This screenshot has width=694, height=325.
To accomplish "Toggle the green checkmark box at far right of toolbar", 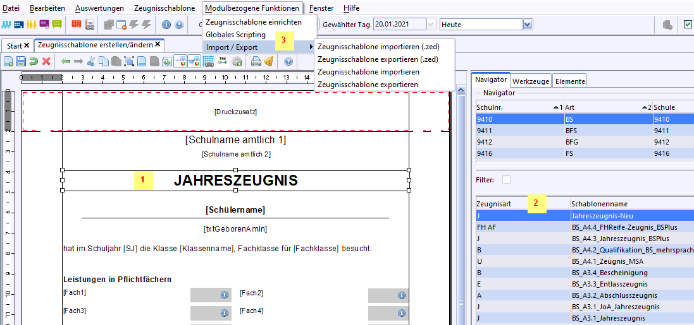I will [688, 25].
